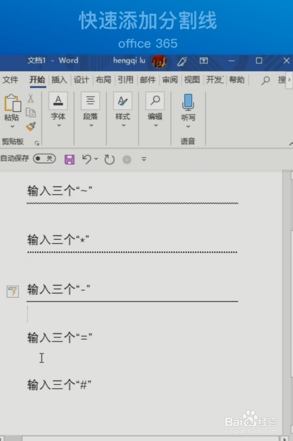Open the Paragraph (段落) group icon
Image resolution: width=293 pixels, height=441 pixels.
[90, 101]
